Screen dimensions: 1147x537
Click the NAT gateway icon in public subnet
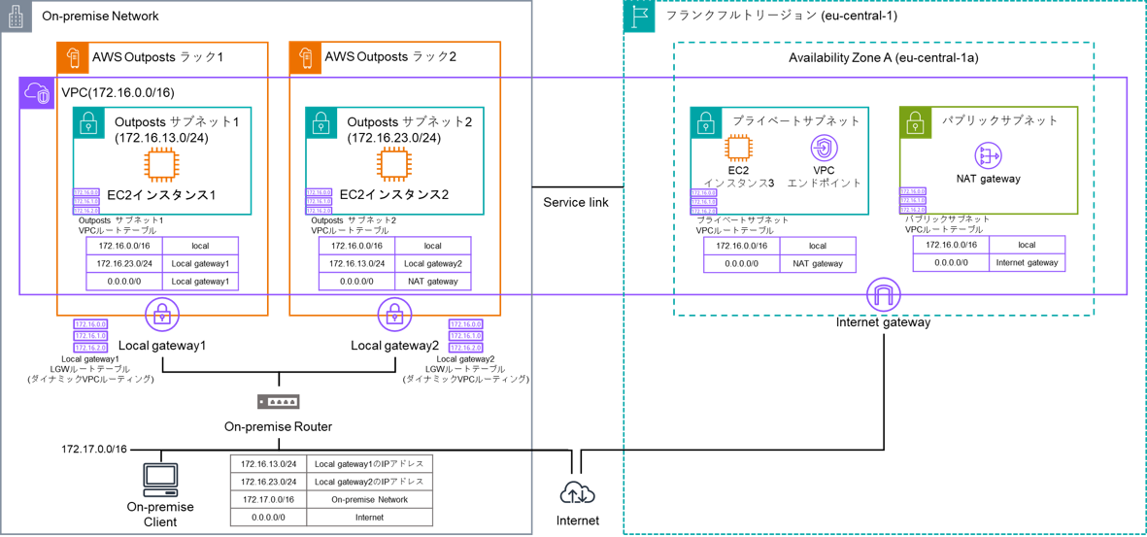pos(988,155)
